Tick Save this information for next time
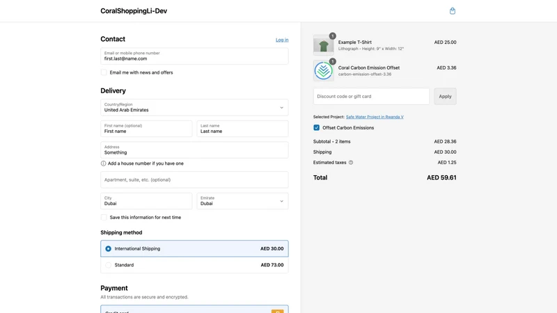 pos(104,217)
